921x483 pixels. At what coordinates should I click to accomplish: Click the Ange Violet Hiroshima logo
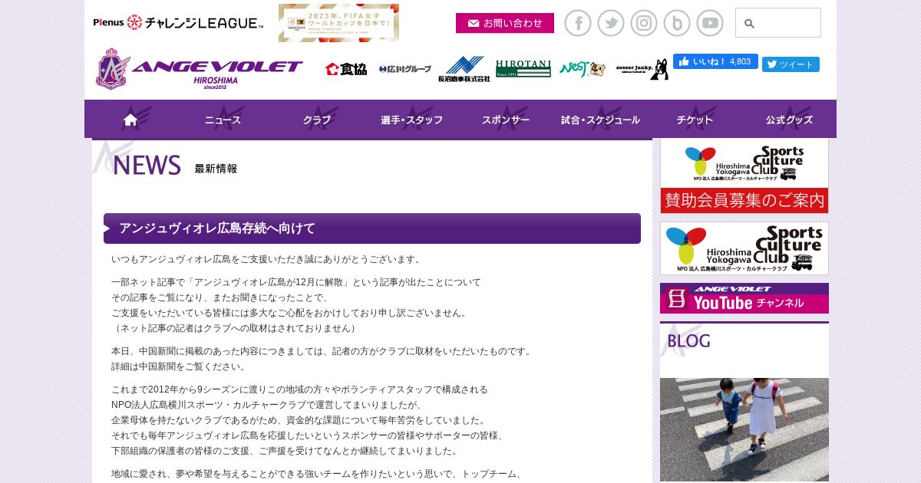(x=199, y=69)
